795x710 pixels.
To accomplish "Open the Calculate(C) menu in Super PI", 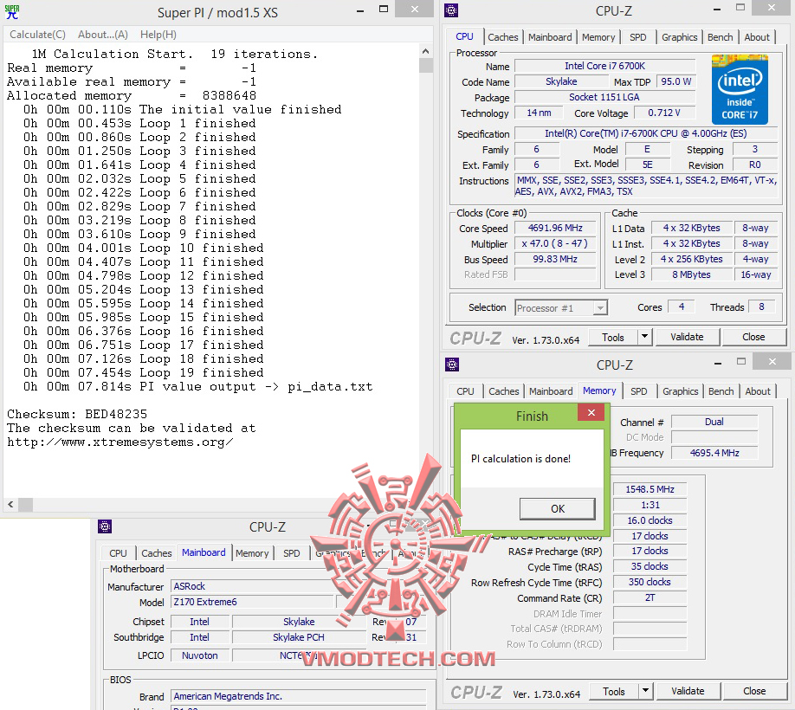I will (x=37, y=35).
